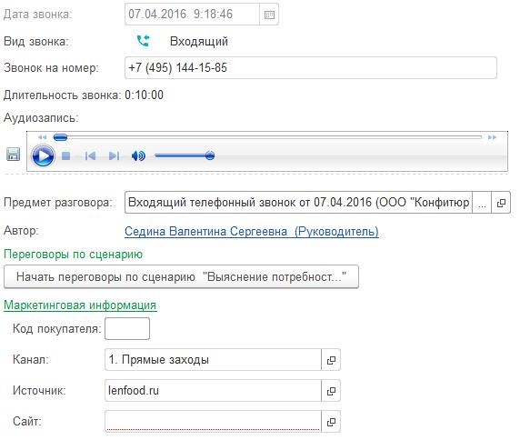Screen dimensions: 520x440
Task: Skip to next track in player
Action: [114, 155]
